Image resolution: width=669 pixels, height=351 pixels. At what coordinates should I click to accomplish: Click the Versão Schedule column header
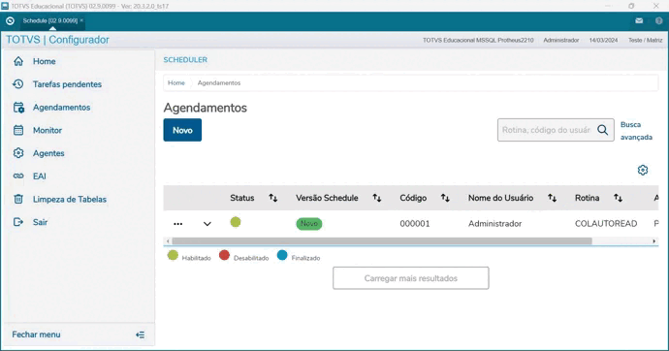point(327,198)
